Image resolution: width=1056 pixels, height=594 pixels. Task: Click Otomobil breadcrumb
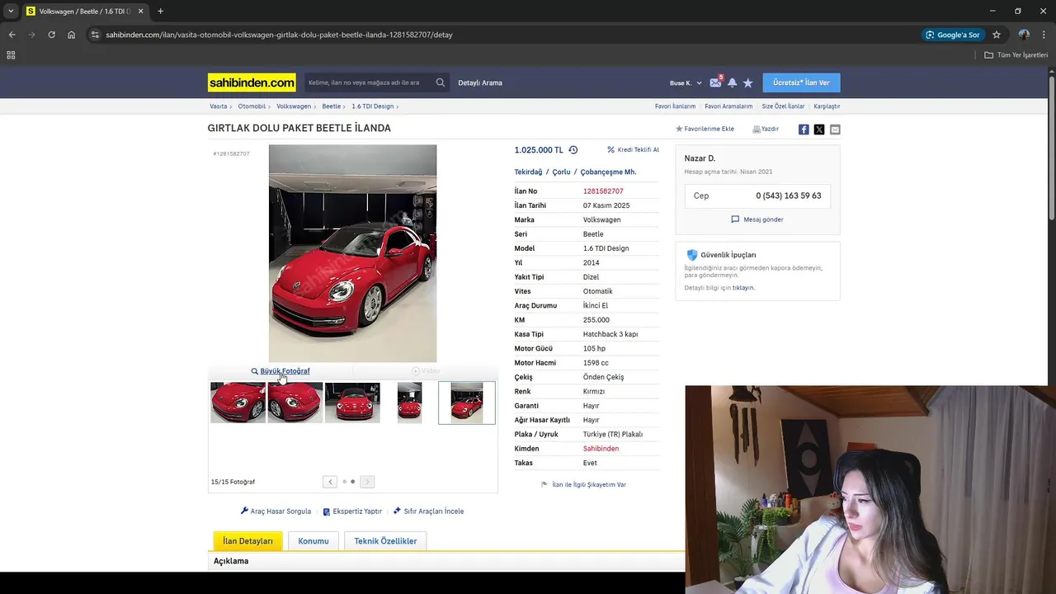tap(252, 106)
